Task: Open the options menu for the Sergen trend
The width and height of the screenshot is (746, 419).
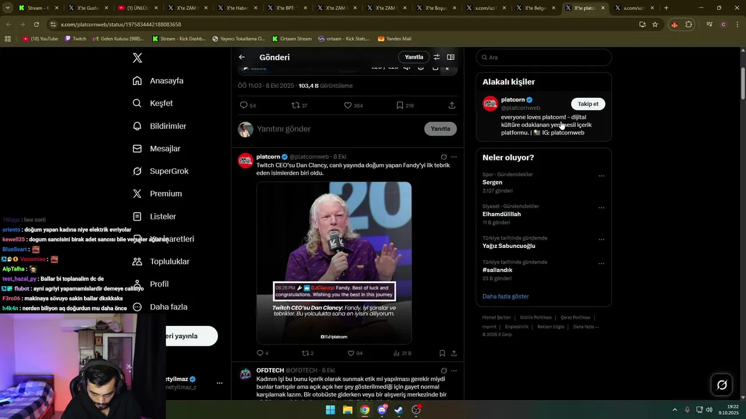Action: click(601, 176)
